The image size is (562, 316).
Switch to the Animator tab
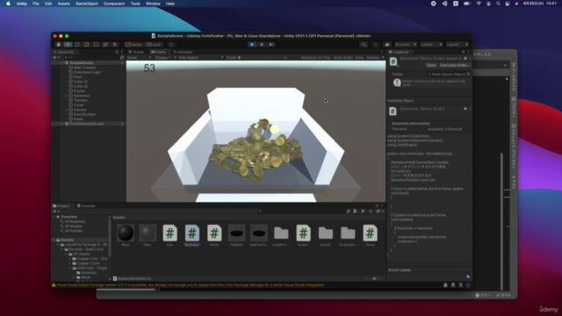(184, 52)
